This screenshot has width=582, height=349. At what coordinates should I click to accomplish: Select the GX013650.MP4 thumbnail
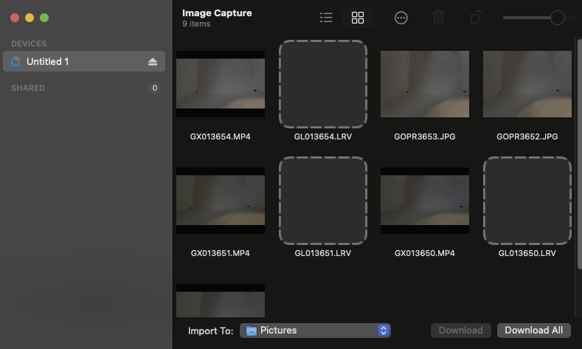click(425, 201)
